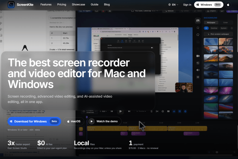The image size is (238, 159).
Task: Select the Yosemite rock wallpaper thumbnail
Action: click(x=226, y=42)
